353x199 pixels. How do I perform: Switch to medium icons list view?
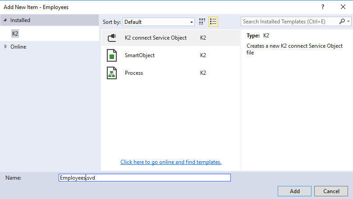point(213,22)
